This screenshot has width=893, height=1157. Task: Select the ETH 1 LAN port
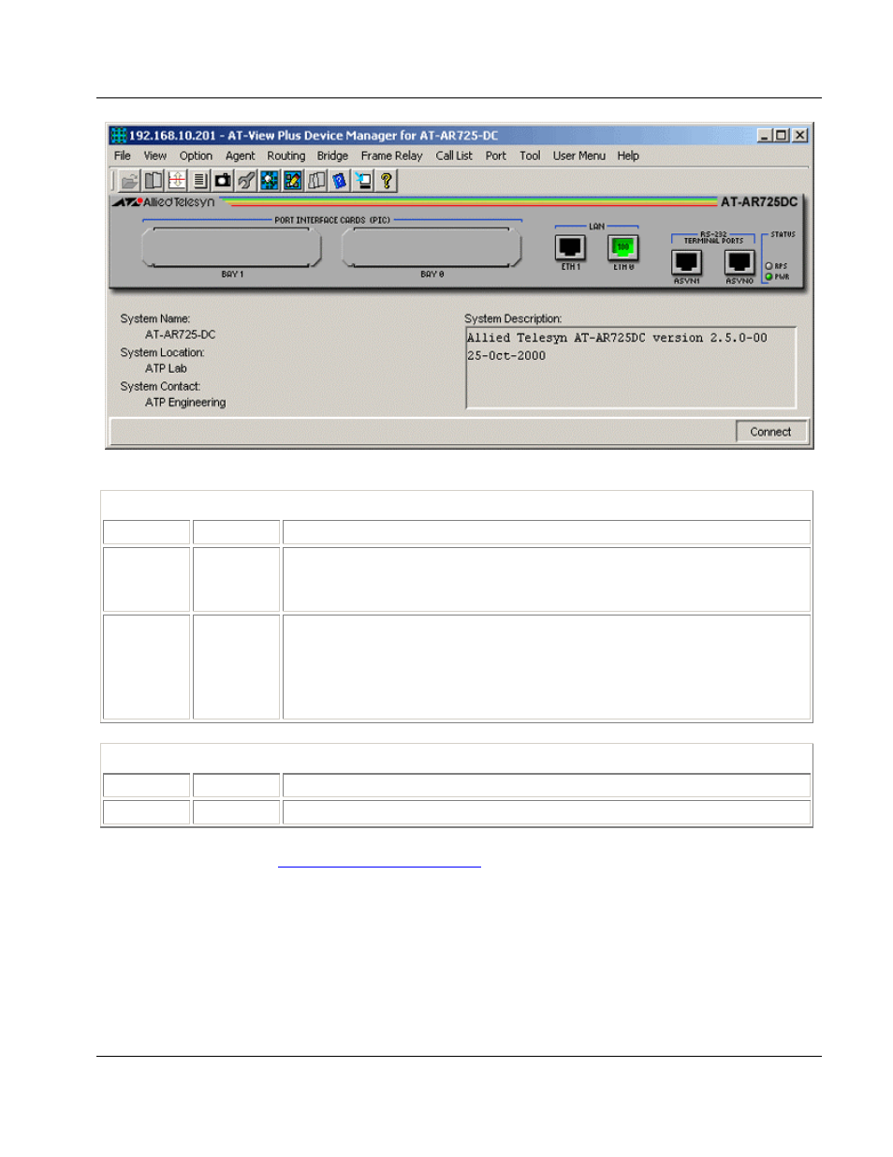(570, 247)
